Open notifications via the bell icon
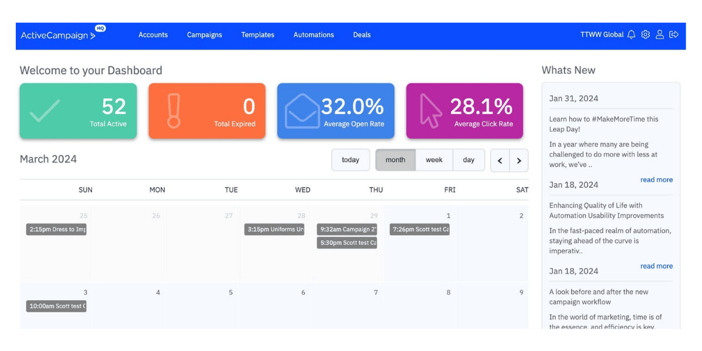The width and height of the screenshot is (702, 351). coord(631,35)
